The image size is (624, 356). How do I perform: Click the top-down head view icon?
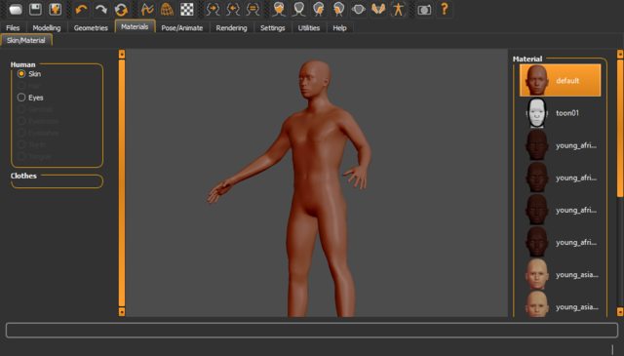pyautogui.click(x=359, y=9)
